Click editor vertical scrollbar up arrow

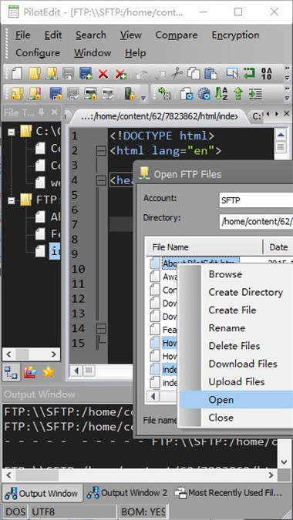(281, 135)
